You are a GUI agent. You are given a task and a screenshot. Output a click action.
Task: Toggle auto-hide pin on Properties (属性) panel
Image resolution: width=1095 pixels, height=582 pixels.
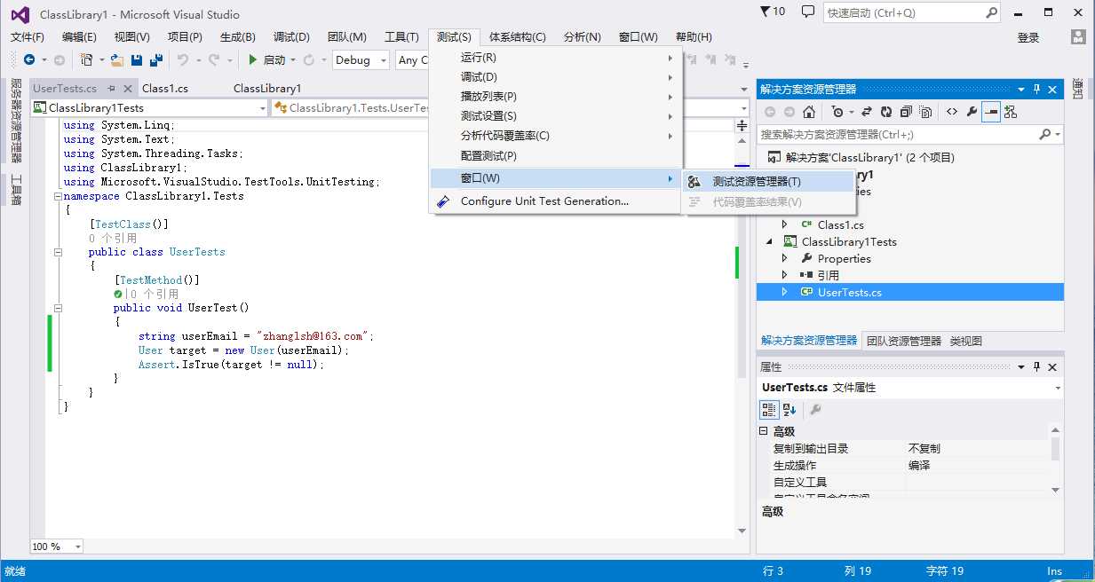[x=1036, y=367]
